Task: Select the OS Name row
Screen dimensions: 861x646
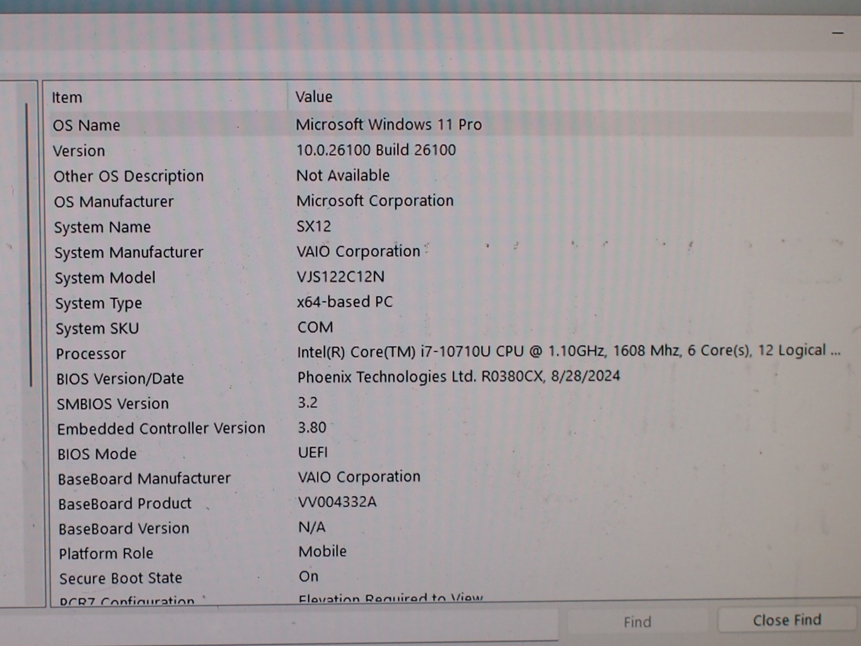Action: (x=451, y=125)
